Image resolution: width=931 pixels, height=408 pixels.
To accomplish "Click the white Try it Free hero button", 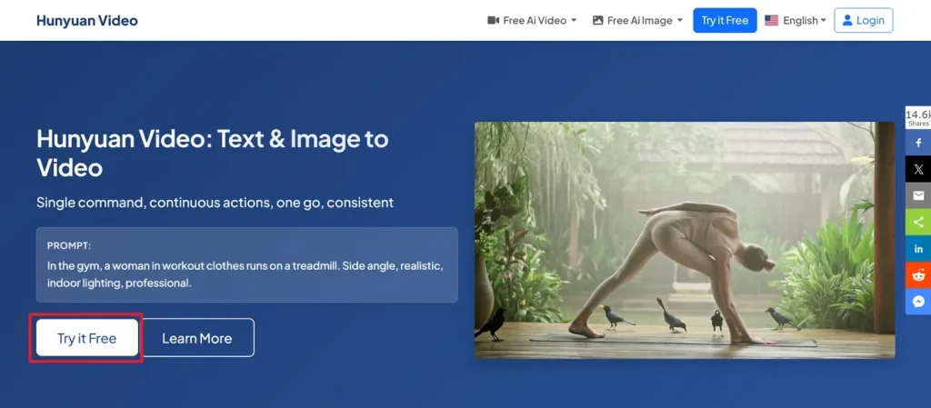I will (86, 338).
